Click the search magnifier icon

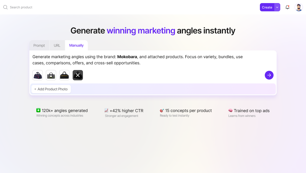coord(5,7)
